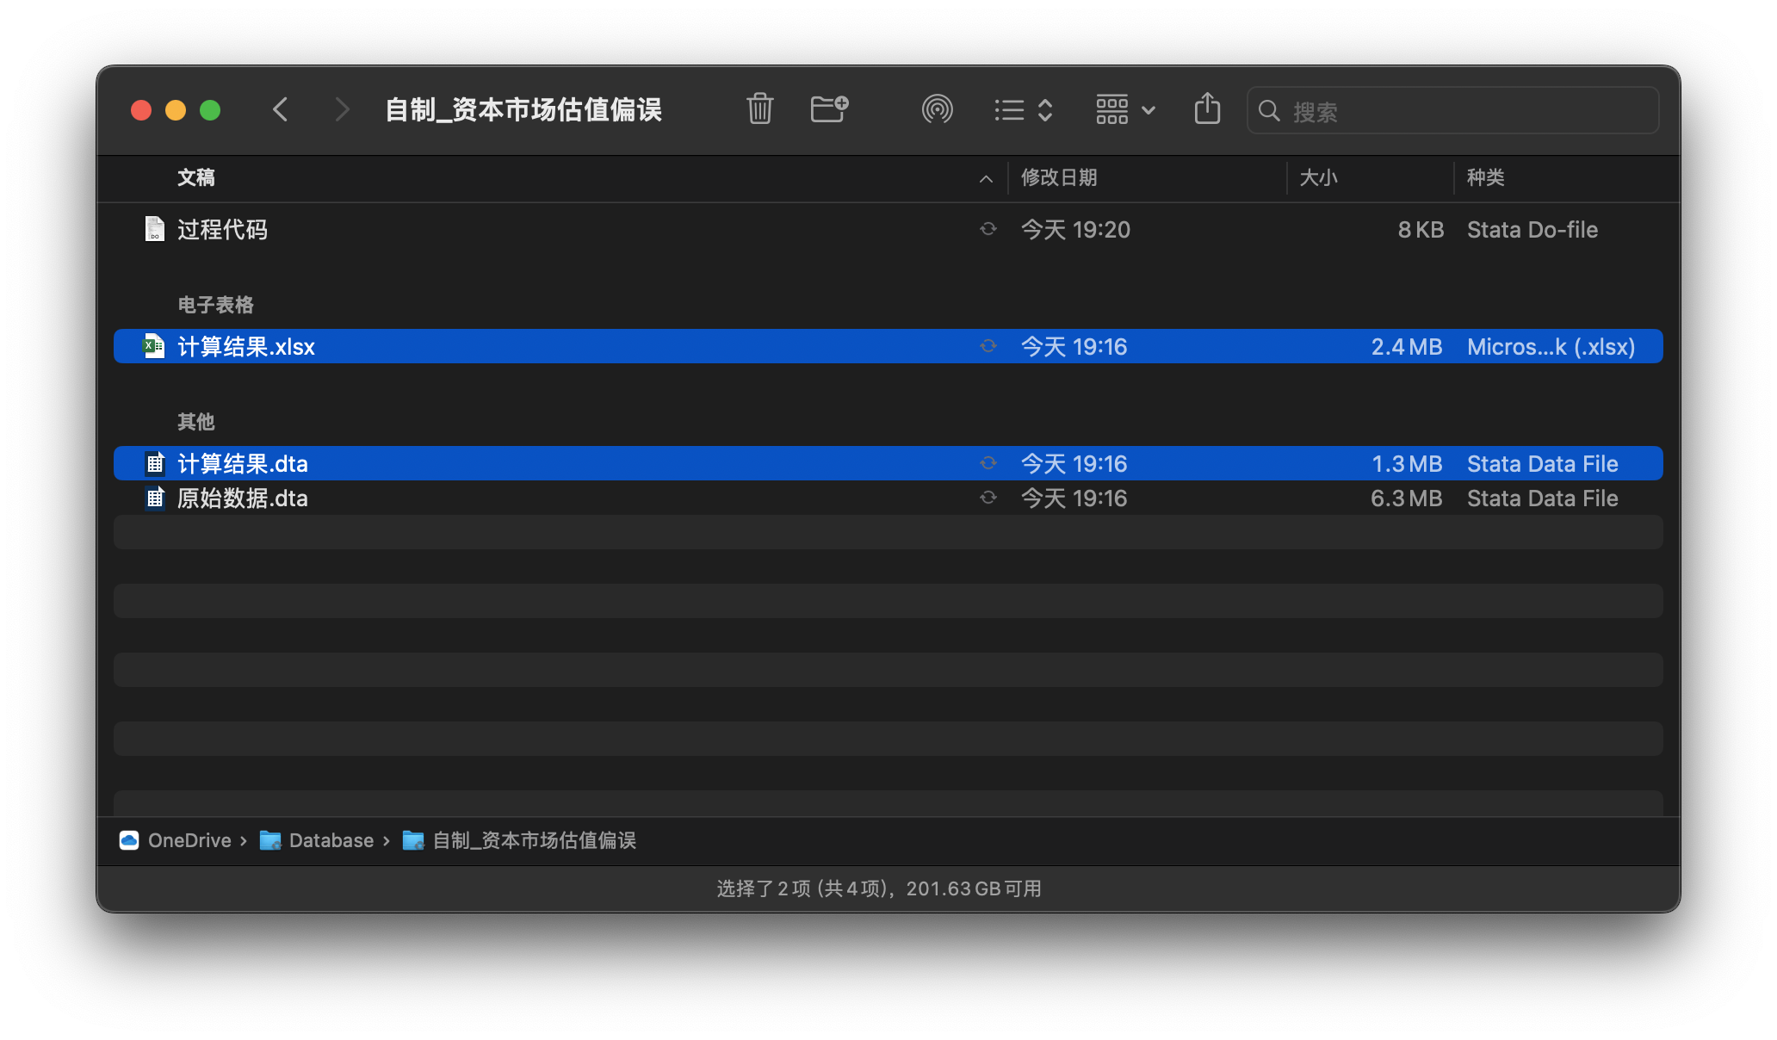Click sync status icon for 过程代码
This screenshot has height=1040, width=1777.
click(988, 229)
